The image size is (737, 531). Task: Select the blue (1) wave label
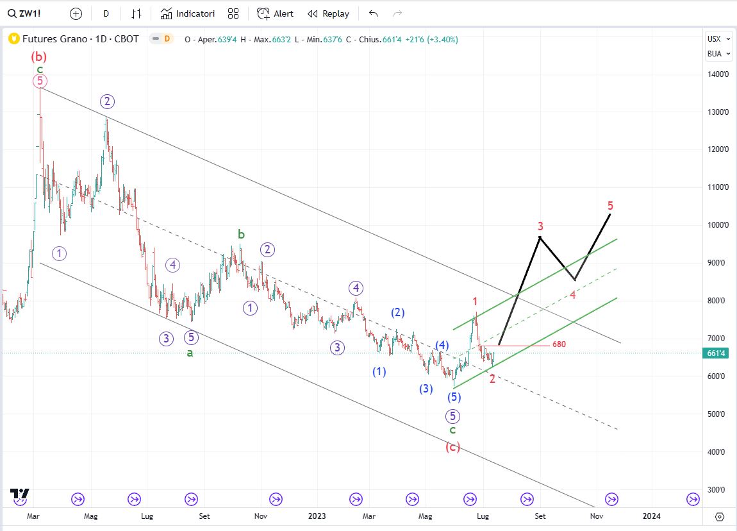[x=379, y=371]
